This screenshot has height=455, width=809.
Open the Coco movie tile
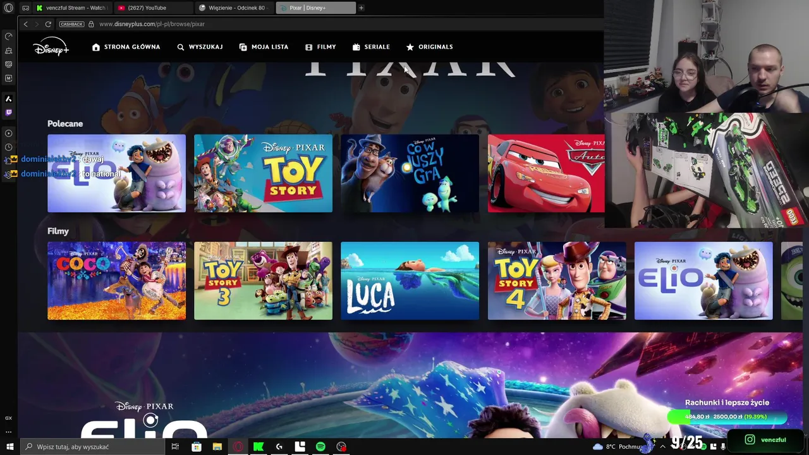pyautogui.click(x=117, y=281)
